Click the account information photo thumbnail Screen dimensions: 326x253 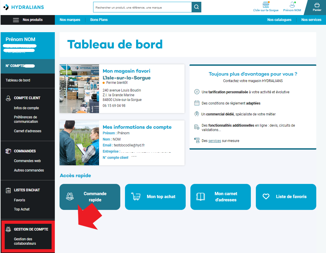(79, 143)
